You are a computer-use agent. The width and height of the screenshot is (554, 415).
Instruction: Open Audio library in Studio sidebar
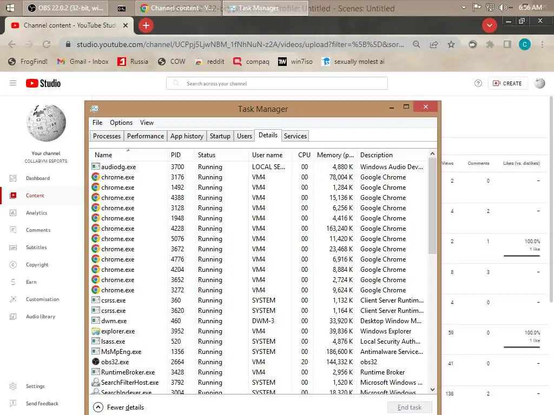pyautogui.click(x=40, y=317)
